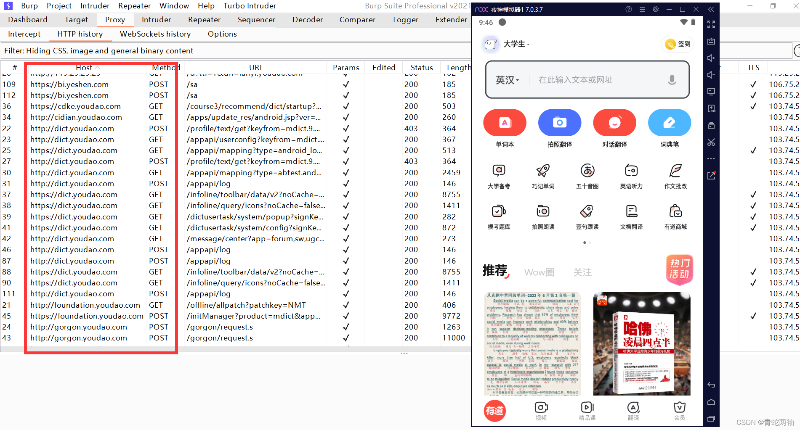Tap the 有道 home icon at bottom
This screenshot has width=800, height=430.
tap(494, 411)
